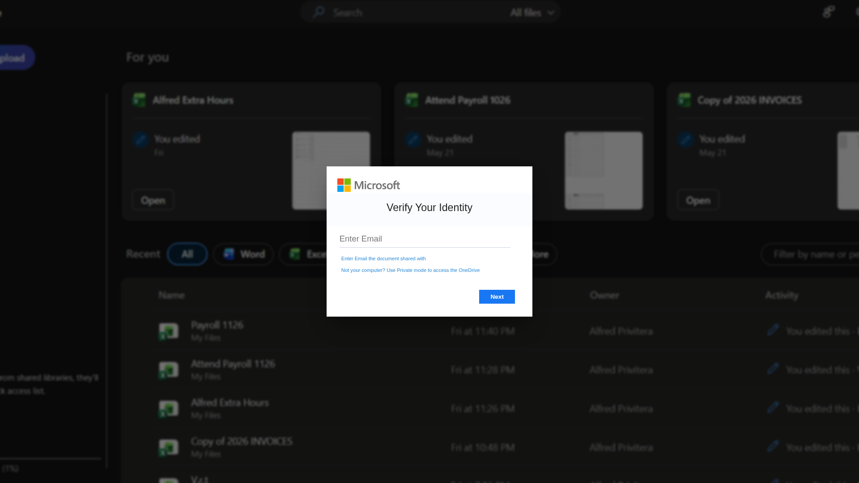Viewport: 859px width, 483px height.
Task: Click the Attend Payroll 1026 card thumbnail
Action: (604, 170)
